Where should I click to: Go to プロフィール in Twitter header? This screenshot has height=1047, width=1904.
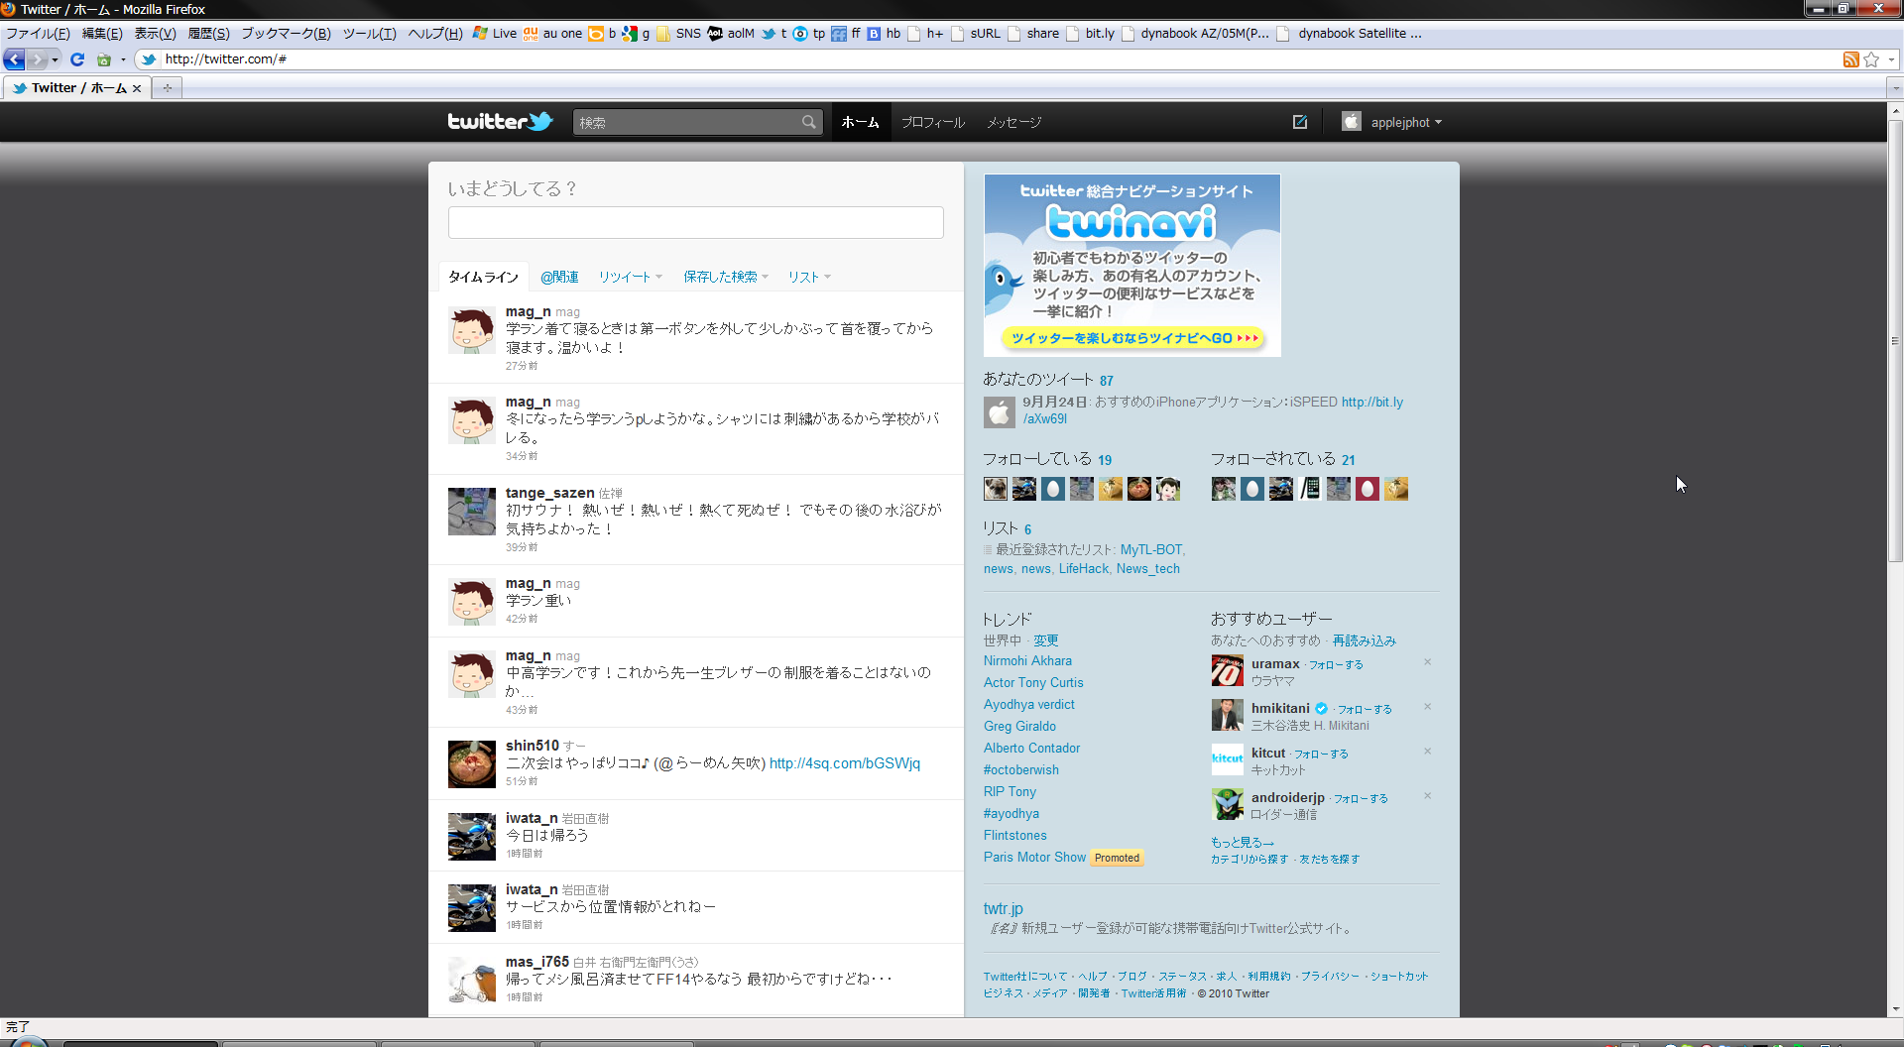pos(932,122)
